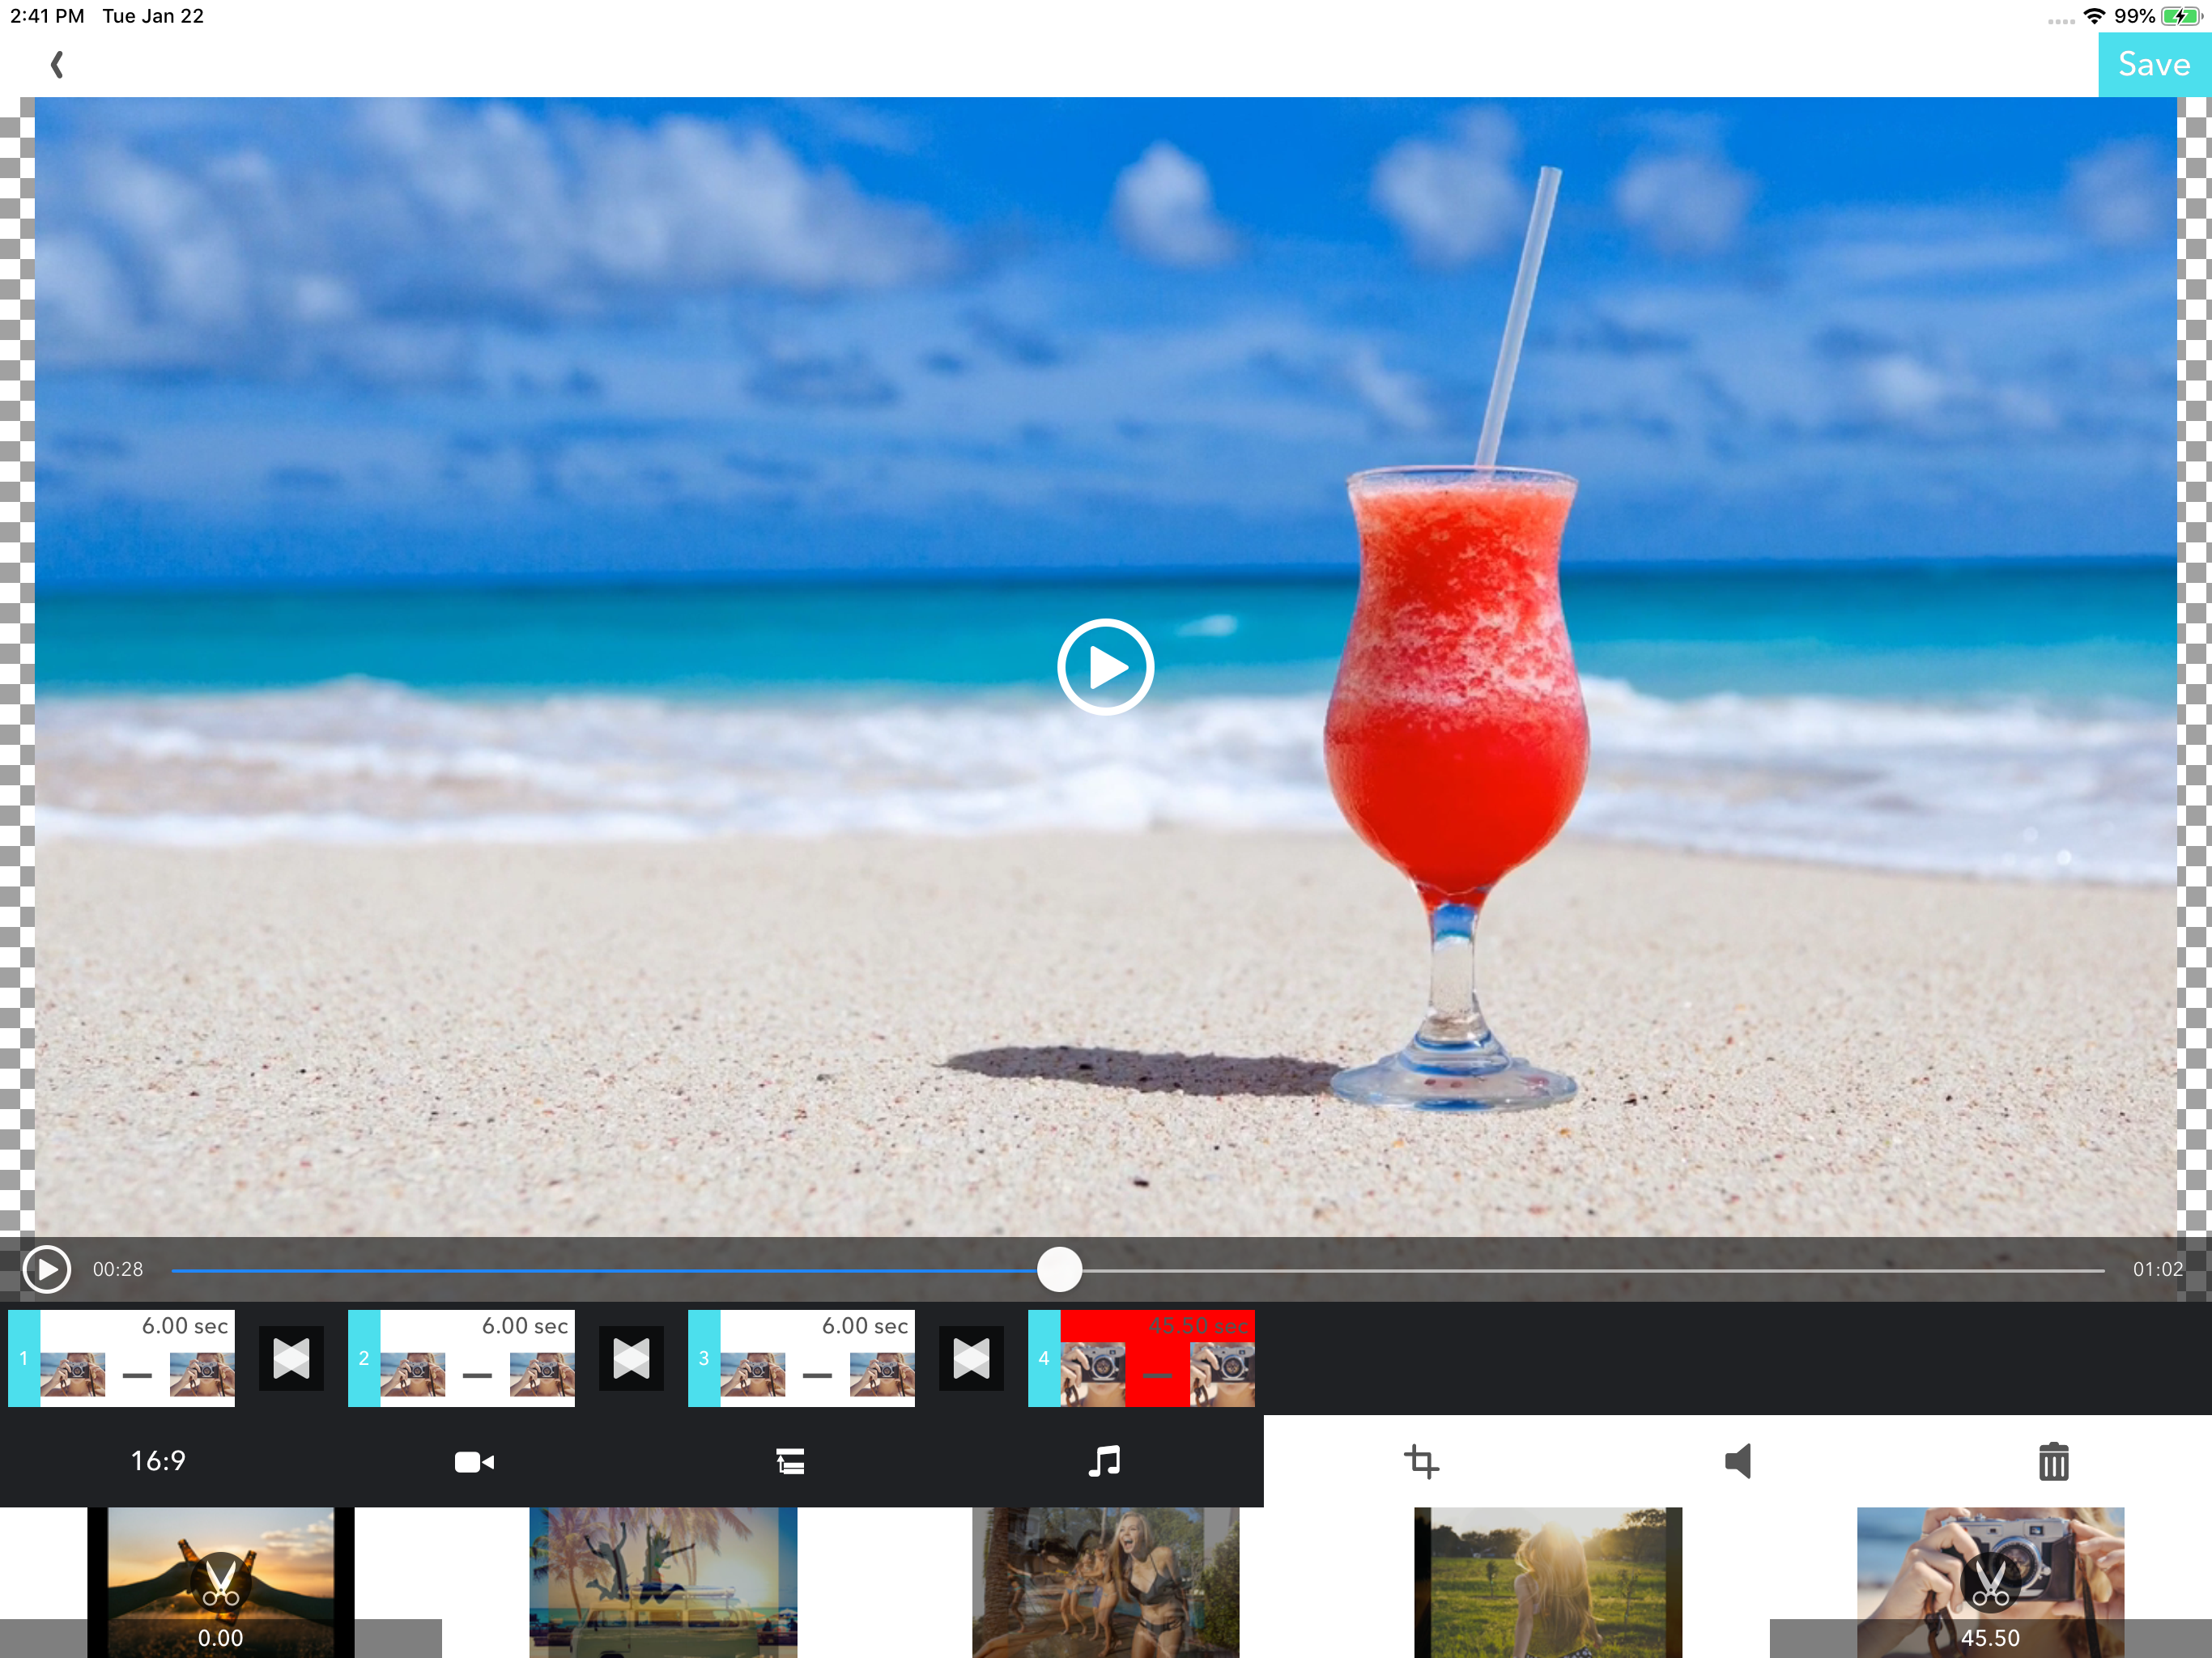Click the playback scrubber knob

[x=1059, y=1269]
